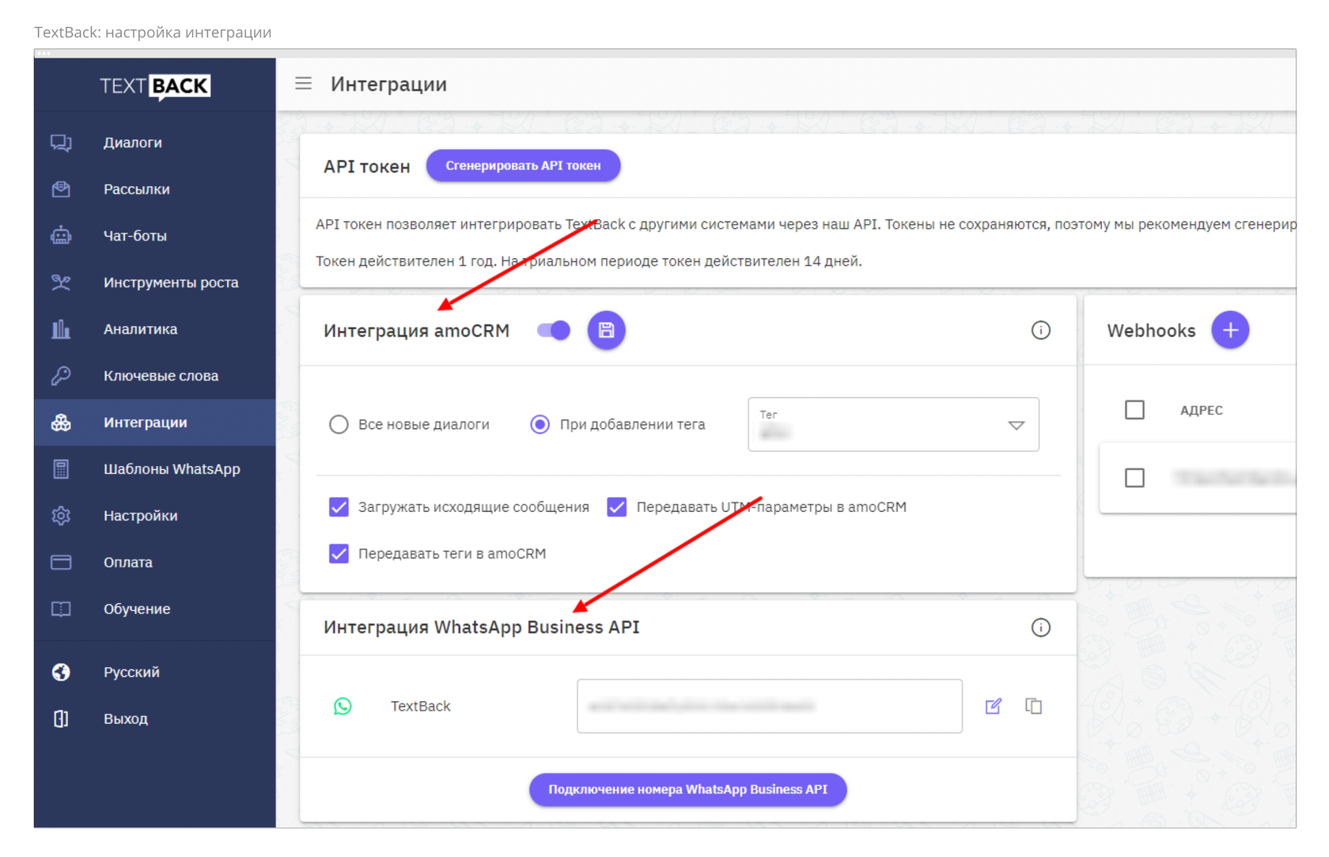Add a webhook with the plus button
1329x857 pixels.
(1230, 330)
